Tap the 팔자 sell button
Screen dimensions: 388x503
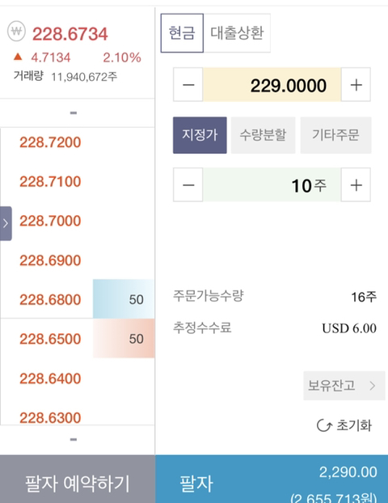(x=272, y=479)
